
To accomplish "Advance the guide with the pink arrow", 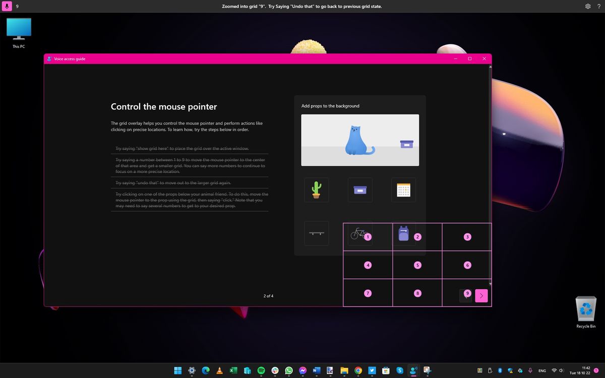I will pos(481,296).
